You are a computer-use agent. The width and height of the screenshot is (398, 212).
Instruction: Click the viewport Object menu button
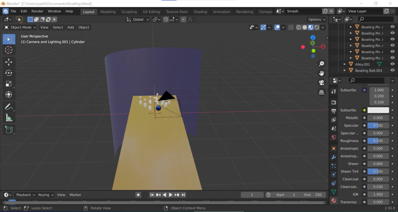pyautogui.click(x=84, y=28)
